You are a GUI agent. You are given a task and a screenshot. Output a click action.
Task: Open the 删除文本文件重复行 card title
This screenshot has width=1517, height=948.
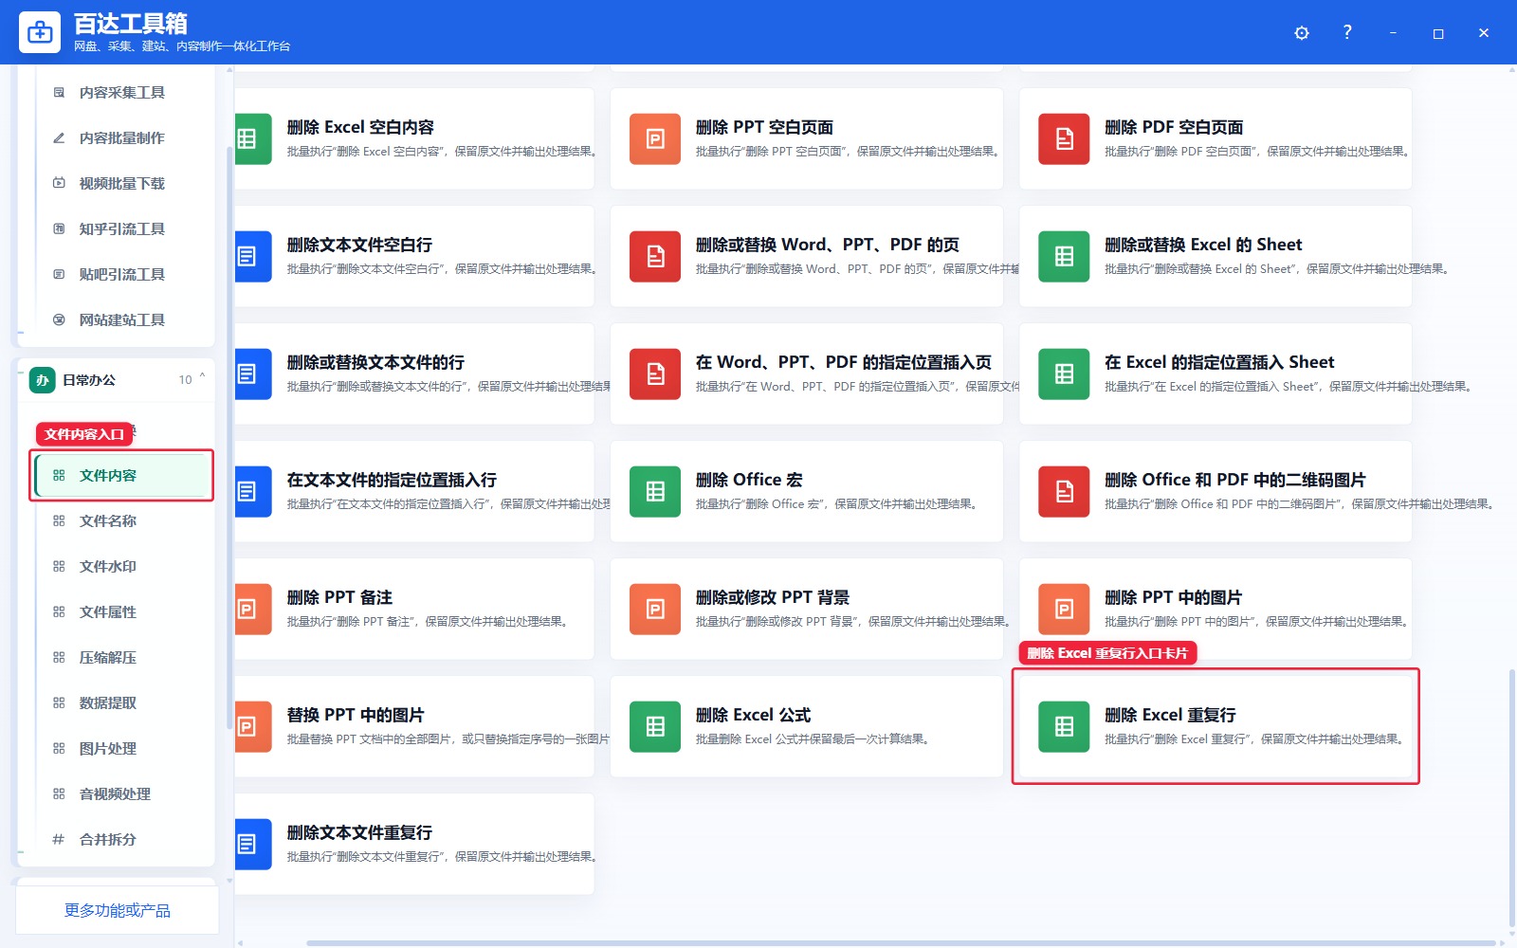point(359,832)
